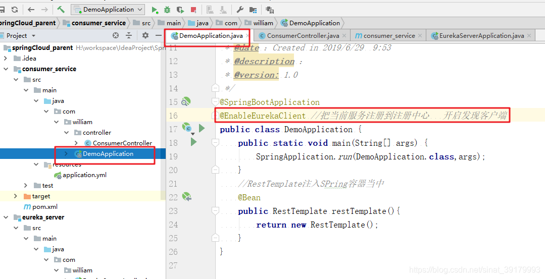Run DemoApplication with the green play icon
The height and width of the screenshot is (279, 545).
click(x=155, y=10)
